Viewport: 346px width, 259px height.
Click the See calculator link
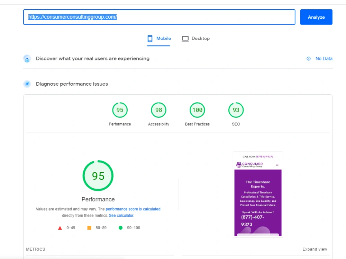click(121, 215)
